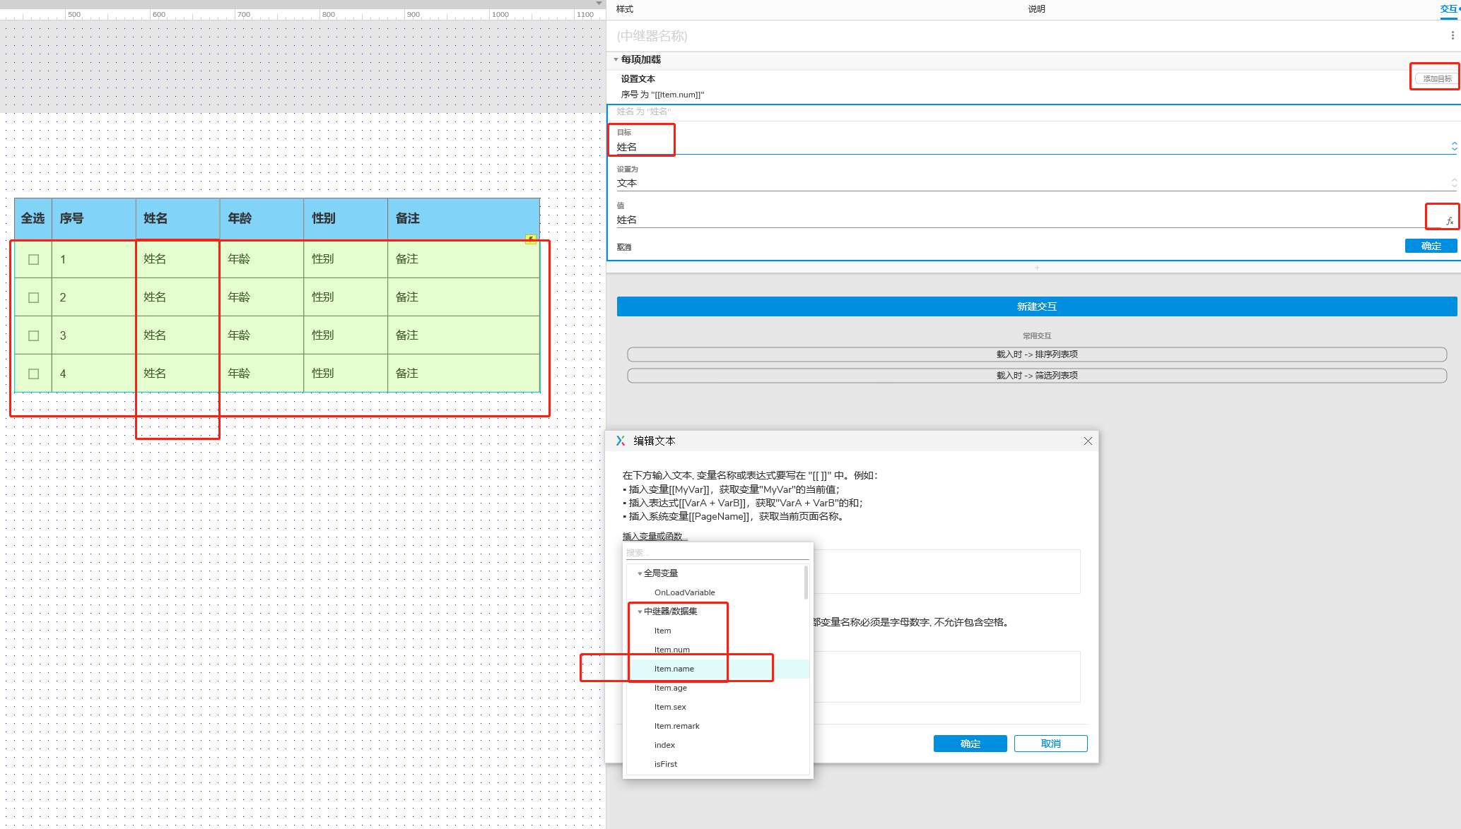Select Item.num variable
Image resolution: width=1461 pixels, height=829 pixels.
(x=671, y=650)
